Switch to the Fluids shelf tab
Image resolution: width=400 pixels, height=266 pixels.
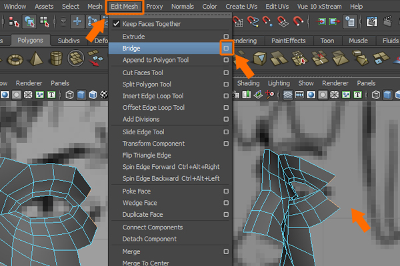coord(390,41)
